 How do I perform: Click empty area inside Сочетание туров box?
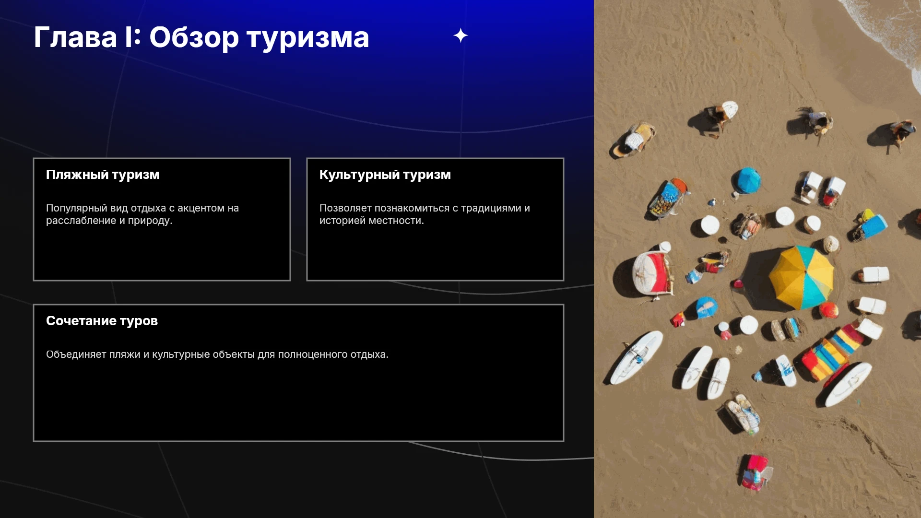[x=298, y=403]
